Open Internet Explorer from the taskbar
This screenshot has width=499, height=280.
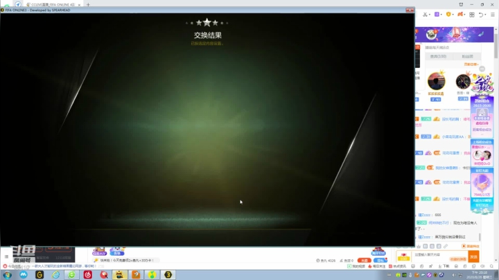[55, 274]
